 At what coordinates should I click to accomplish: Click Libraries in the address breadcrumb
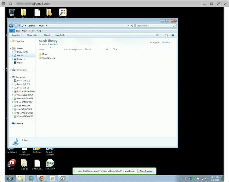(31, 26)
